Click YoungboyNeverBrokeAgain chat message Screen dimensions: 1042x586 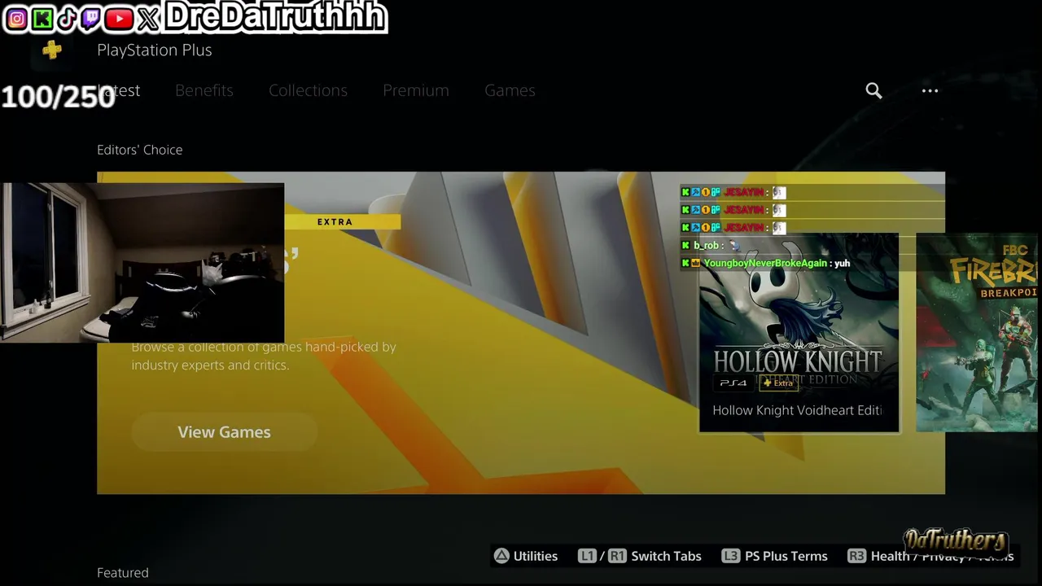765,263
